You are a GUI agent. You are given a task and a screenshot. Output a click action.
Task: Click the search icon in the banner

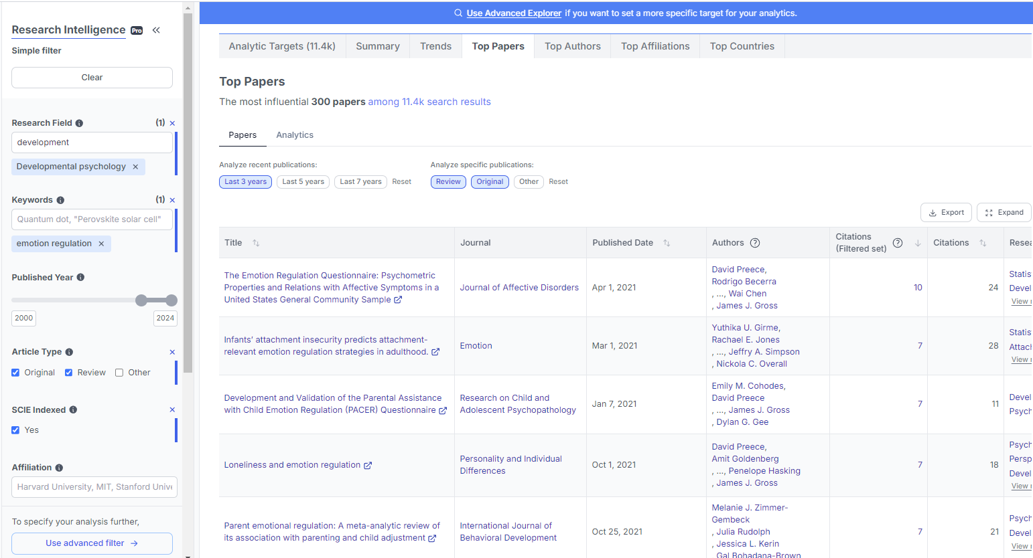[x=458, y=13]
